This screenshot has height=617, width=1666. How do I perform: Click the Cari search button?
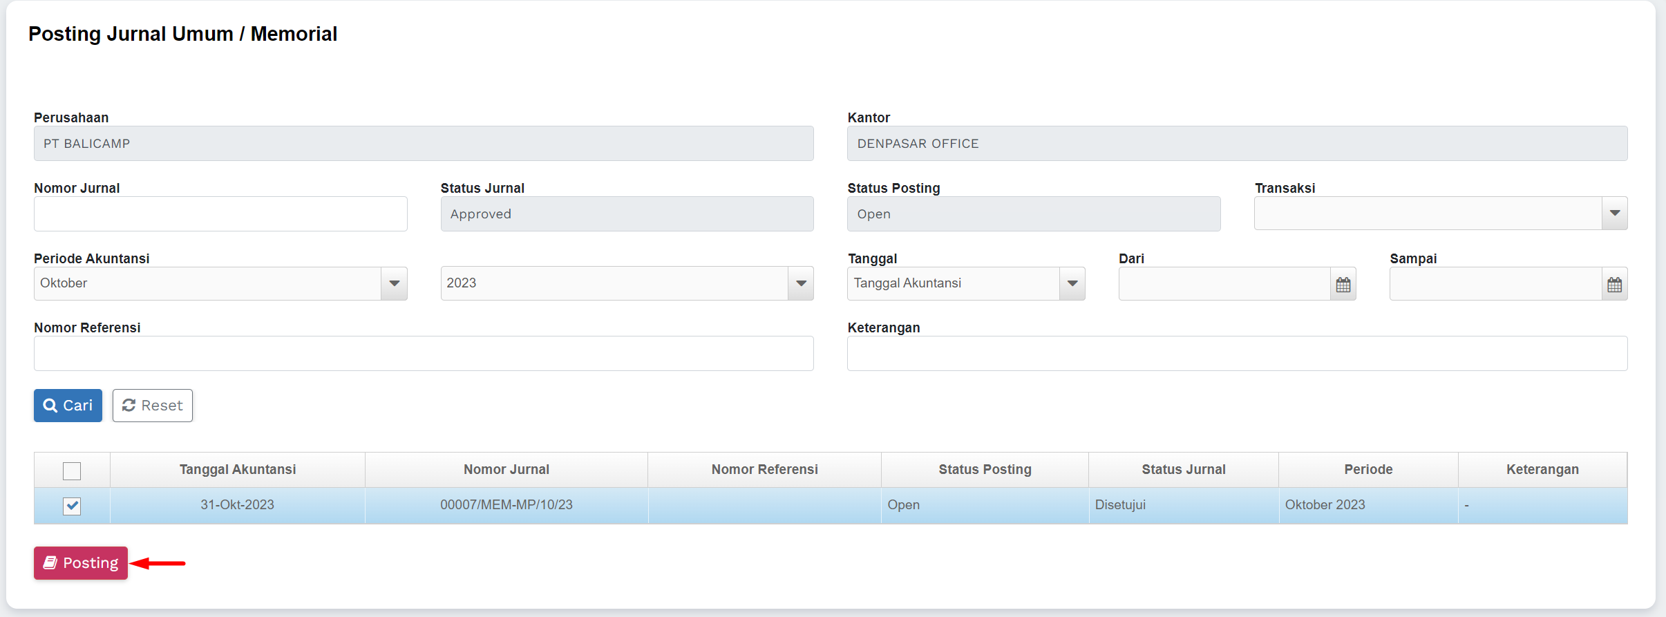coord(68,406)
